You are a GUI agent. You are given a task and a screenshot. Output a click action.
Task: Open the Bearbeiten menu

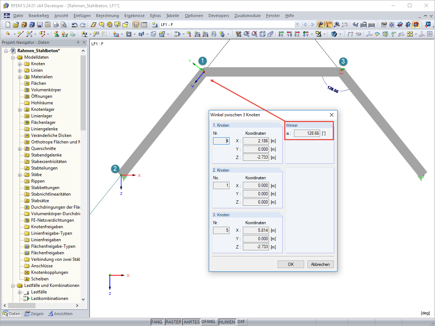[39, 16]
